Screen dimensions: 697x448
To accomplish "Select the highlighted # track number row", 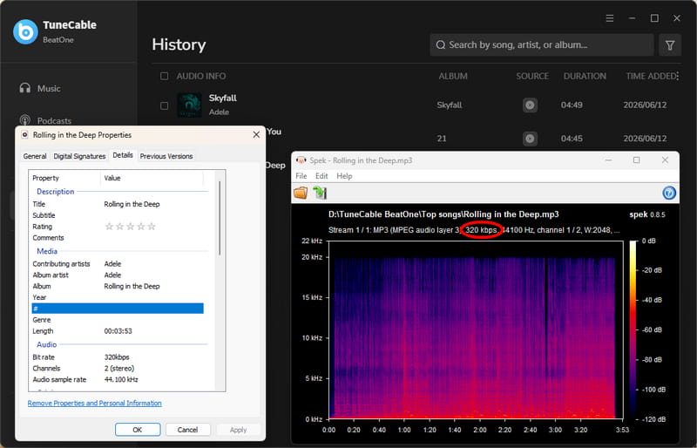I will point(118,309).
